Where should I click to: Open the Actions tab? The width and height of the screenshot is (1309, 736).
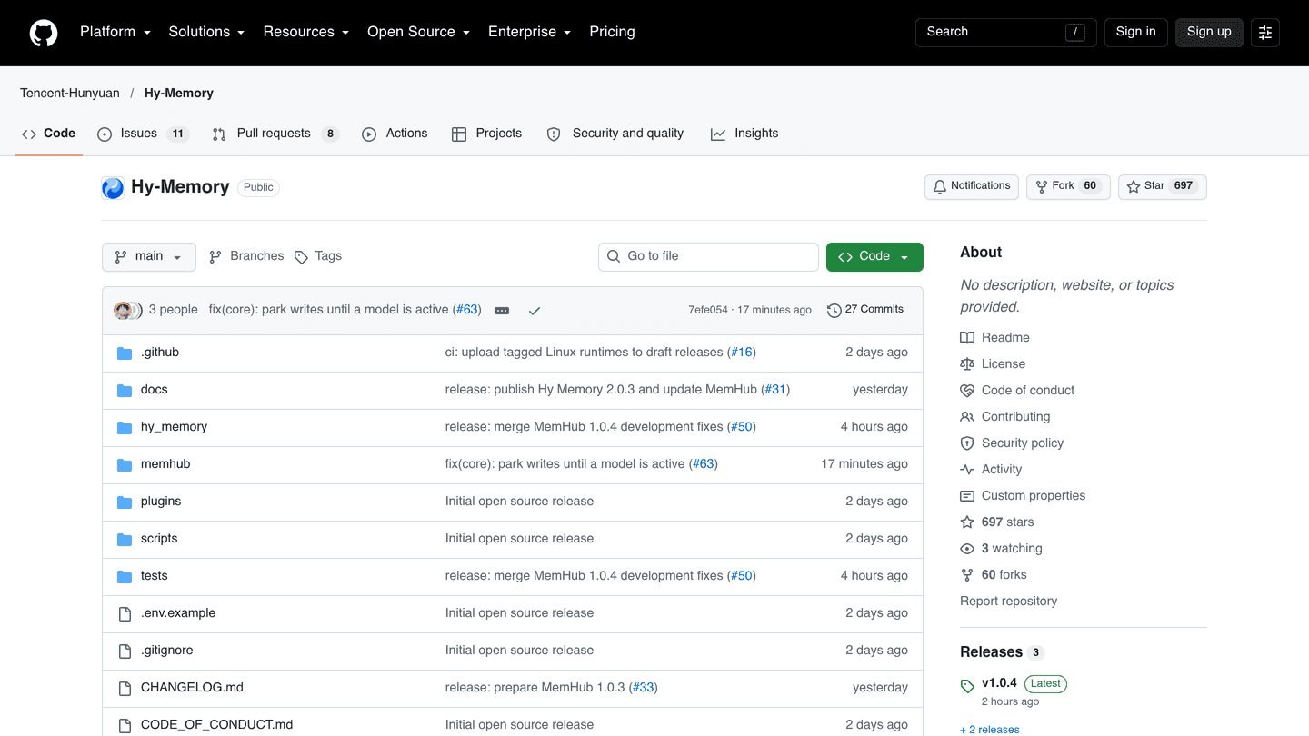tap(395, 134)
